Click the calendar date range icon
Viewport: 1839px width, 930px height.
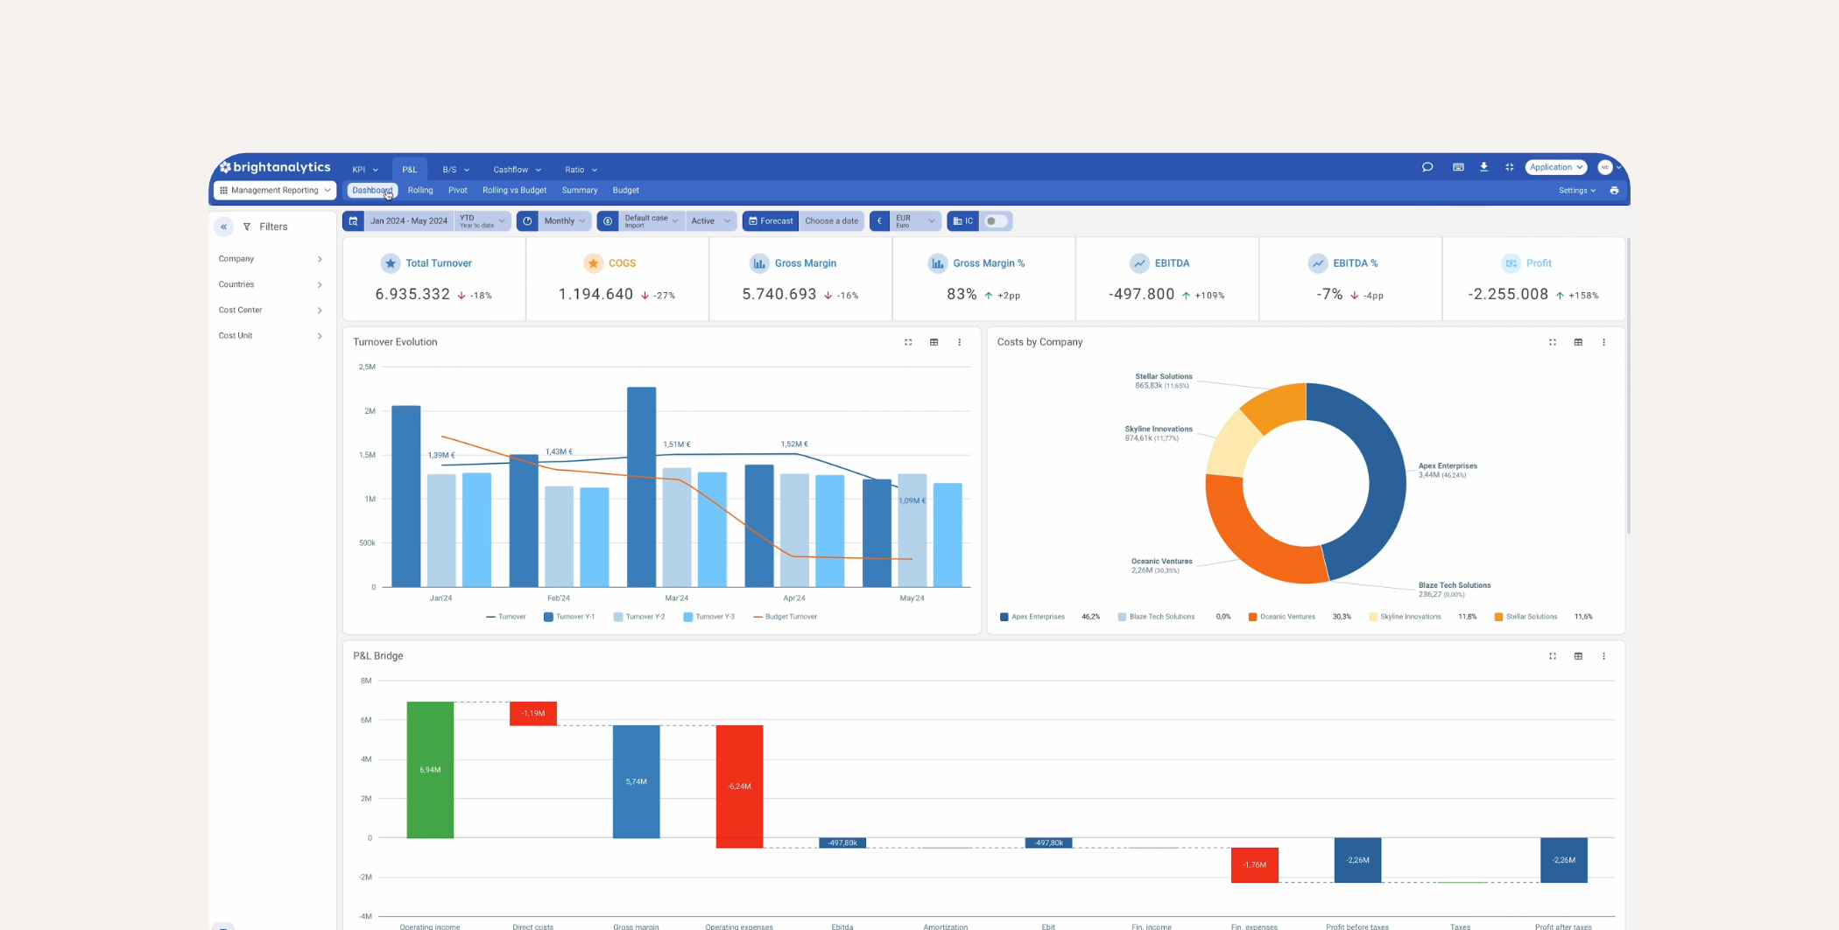[x=354, y=221]
